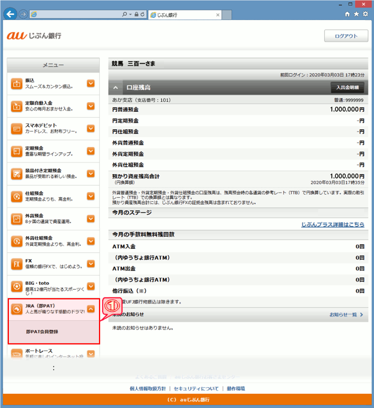Open a new browser tab
The height and width of the screenshot is (408, 374).
click(227, 15)
